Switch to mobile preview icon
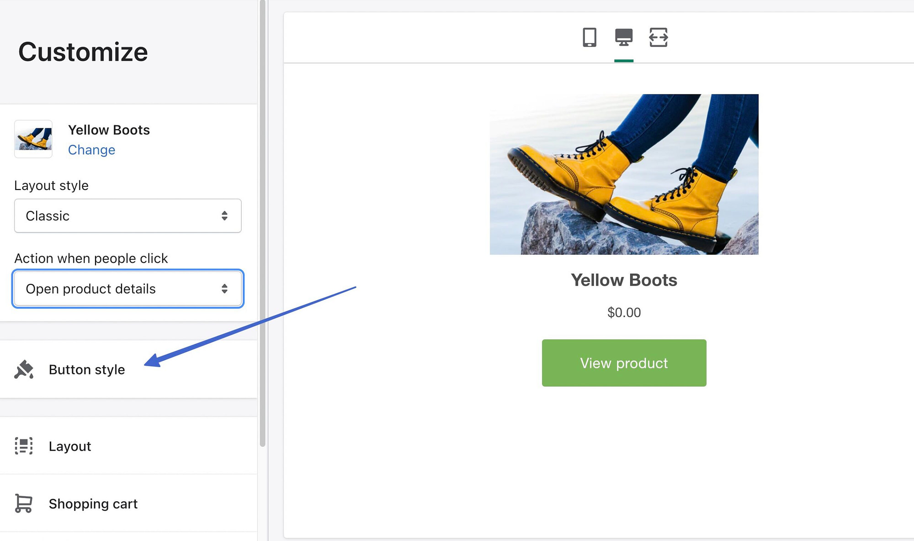 (589, 37)
